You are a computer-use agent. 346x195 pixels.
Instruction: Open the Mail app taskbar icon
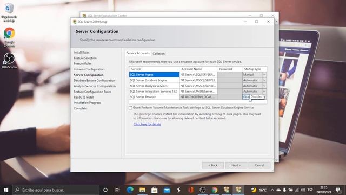[x=167, y=190]
